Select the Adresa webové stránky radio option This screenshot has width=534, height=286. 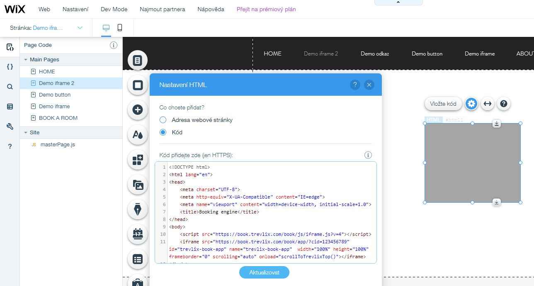pyautogui.click(x=163, y=120)
